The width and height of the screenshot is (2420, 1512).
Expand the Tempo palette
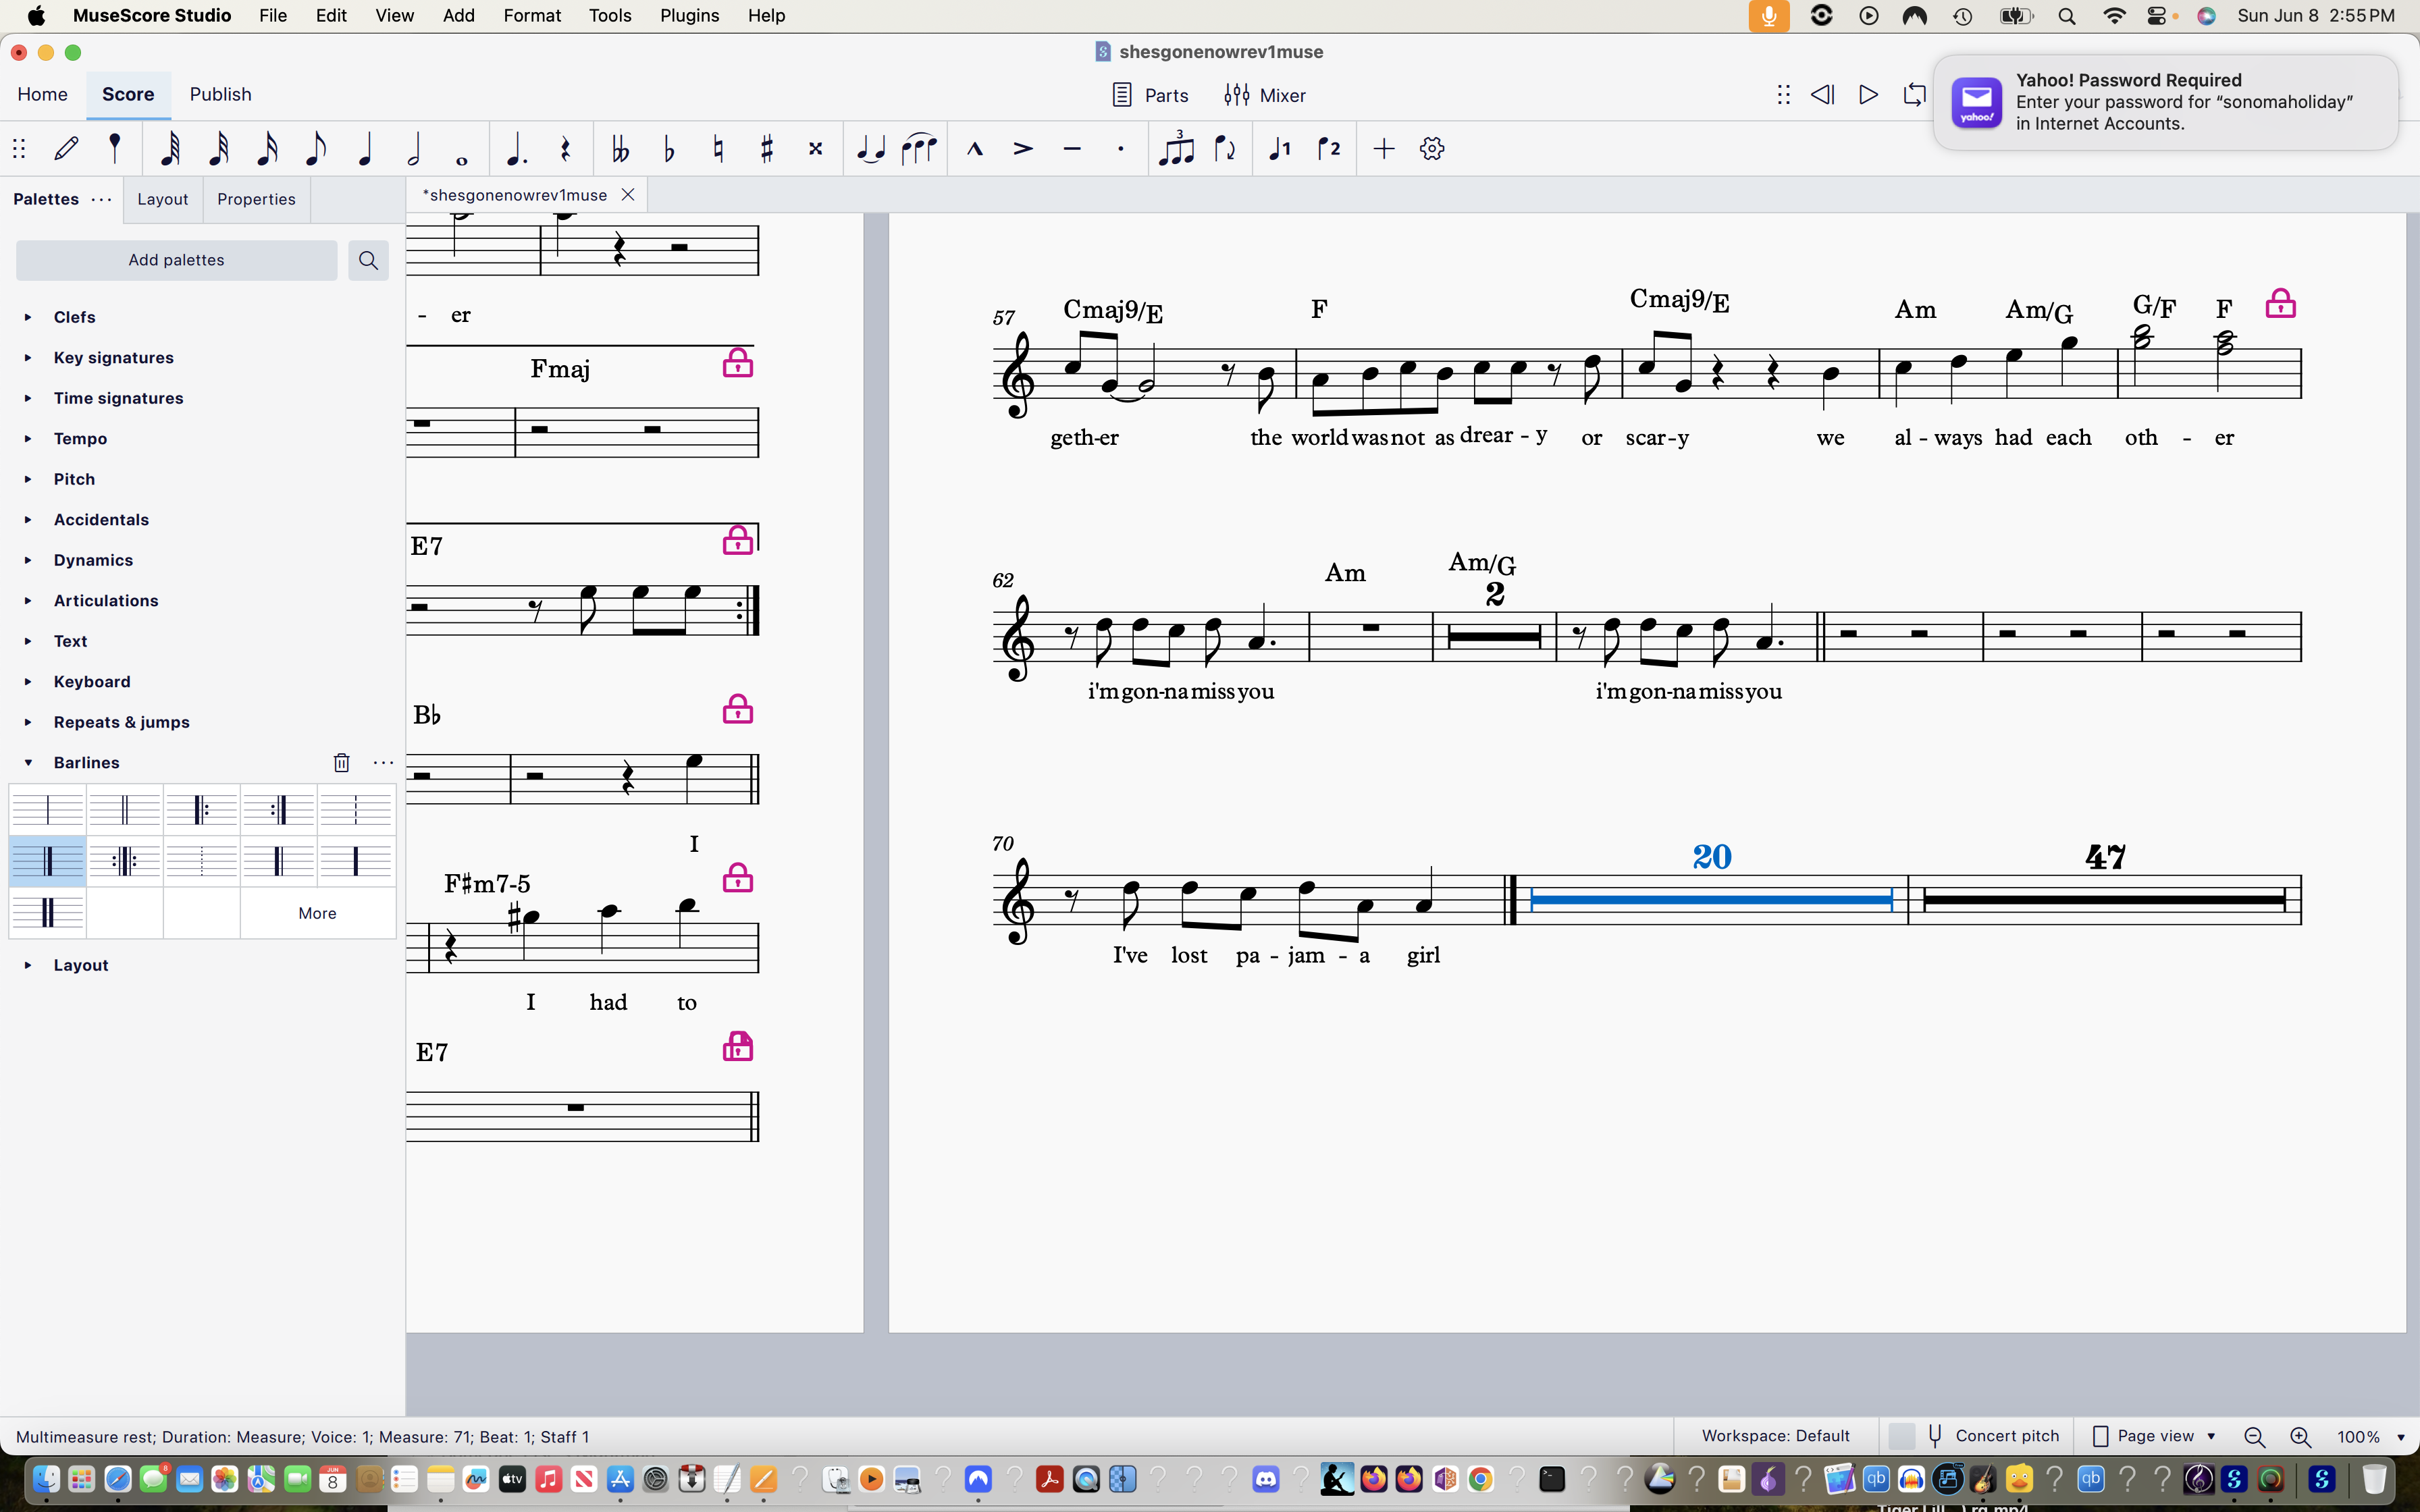point(28,439)
